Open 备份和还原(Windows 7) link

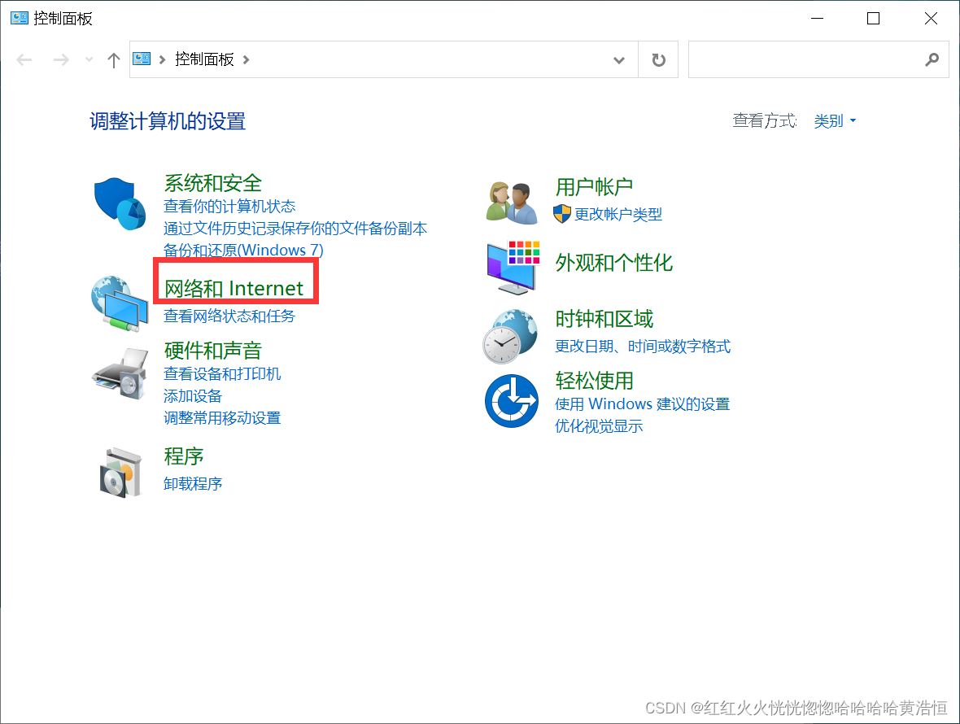(244, 250)
